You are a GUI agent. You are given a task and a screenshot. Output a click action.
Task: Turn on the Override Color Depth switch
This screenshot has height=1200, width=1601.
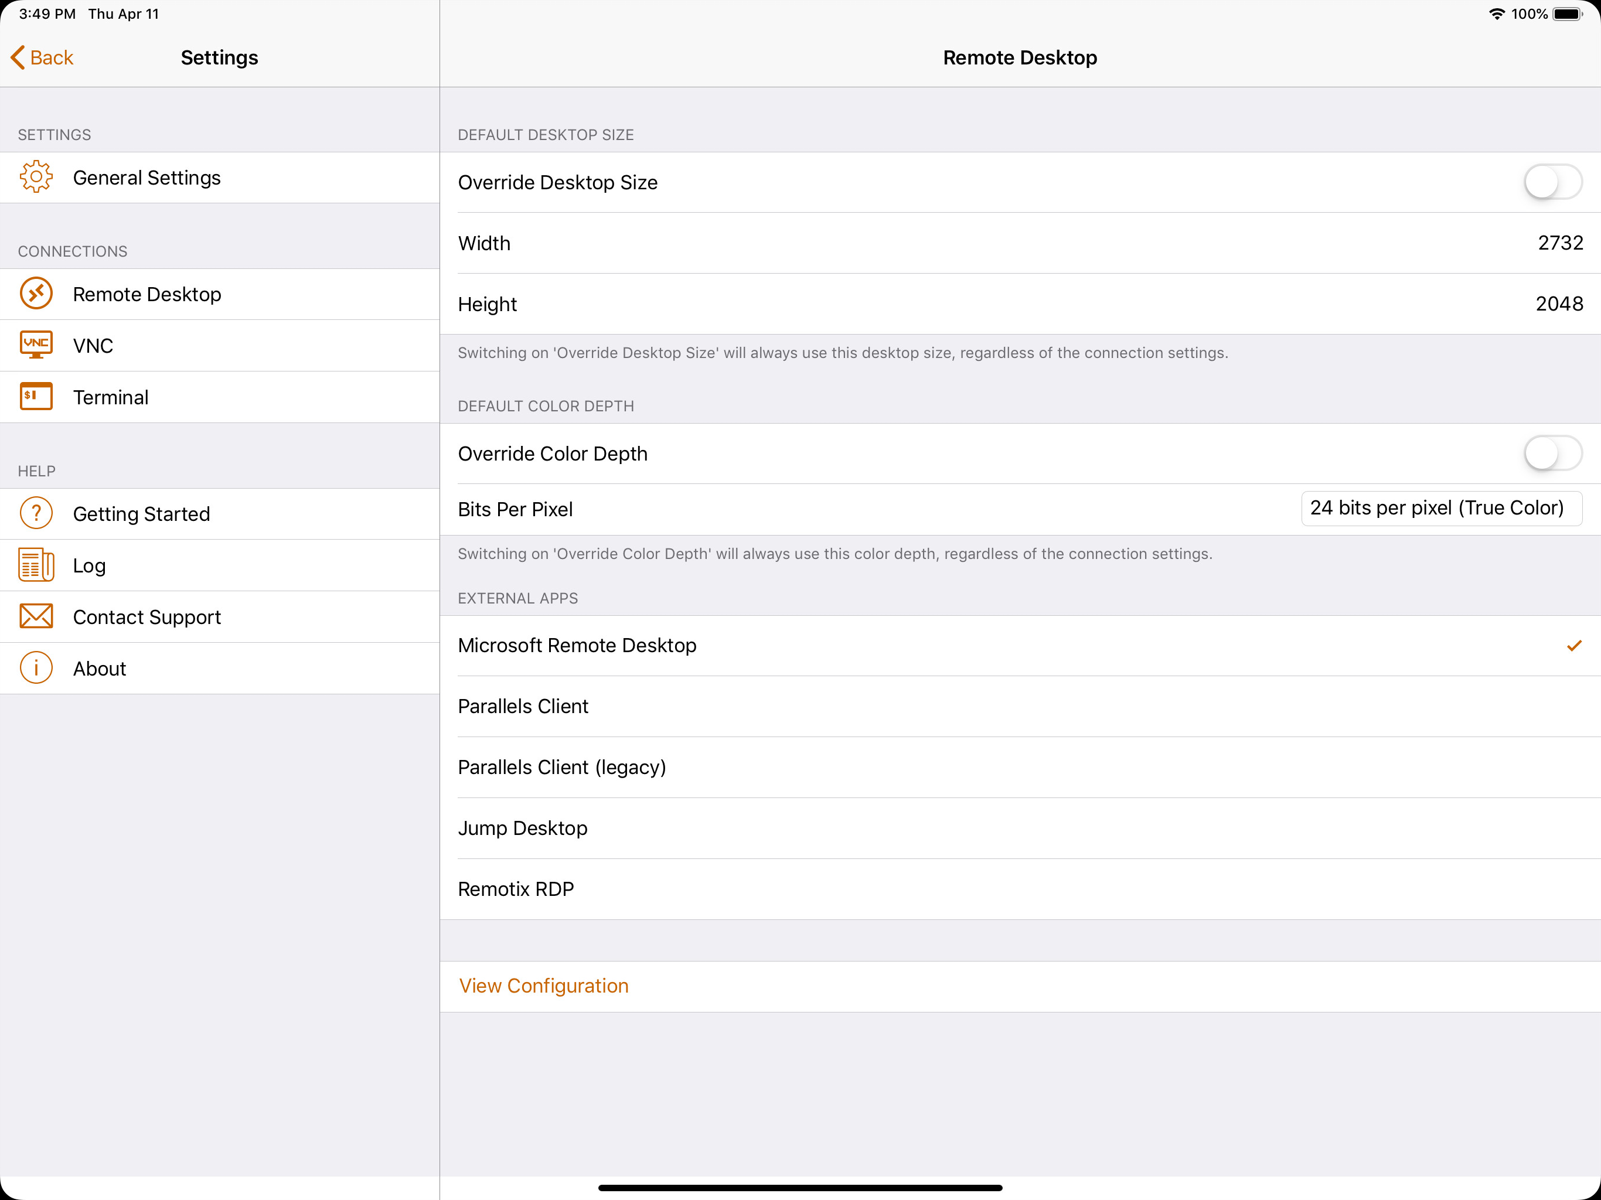point(1553,453)
